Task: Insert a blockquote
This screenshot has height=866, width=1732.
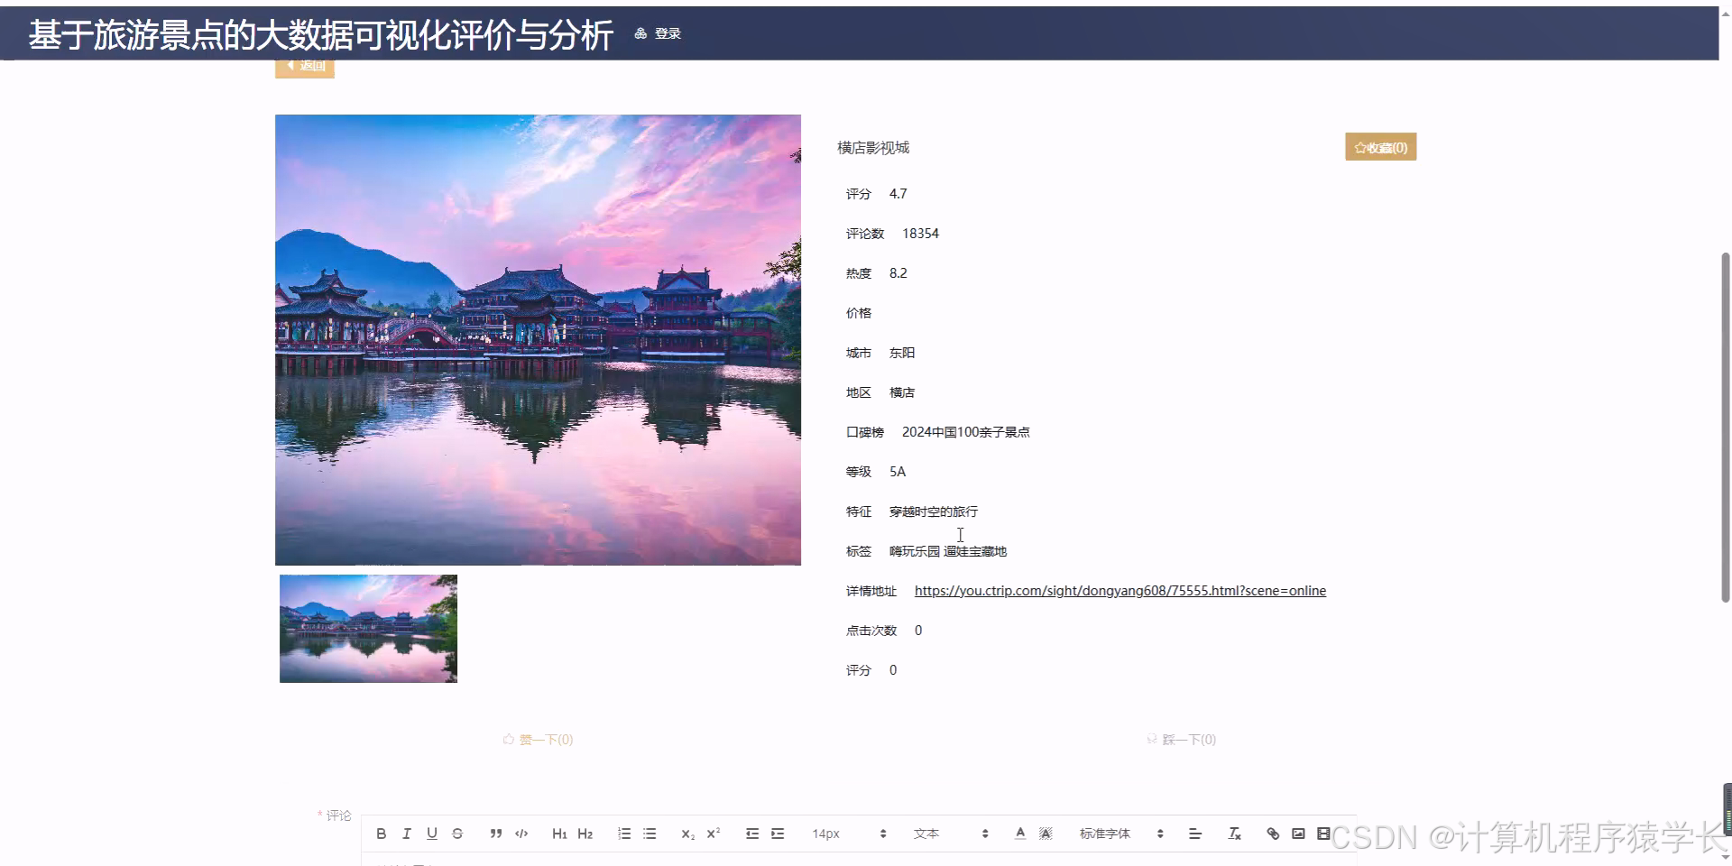Action: (495, 834)
